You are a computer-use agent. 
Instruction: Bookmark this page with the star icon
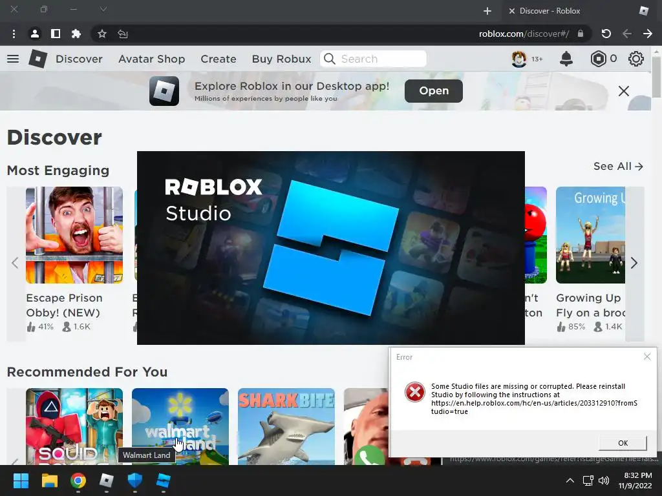click(101, 34)
